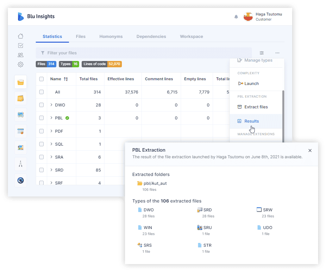326x272 pixels.
Task: Close the PBL Extraction dialog
Action: pyautogui.click(x=310, y=150)
